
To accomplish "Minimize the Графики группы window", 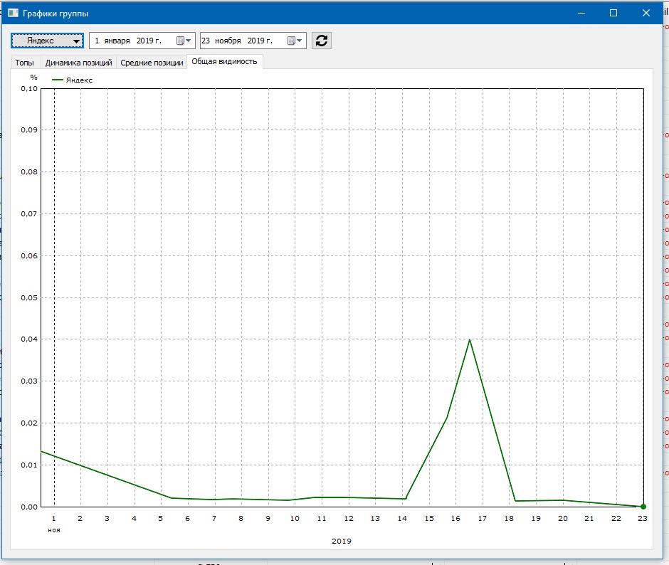I will (x=581, y=13).
